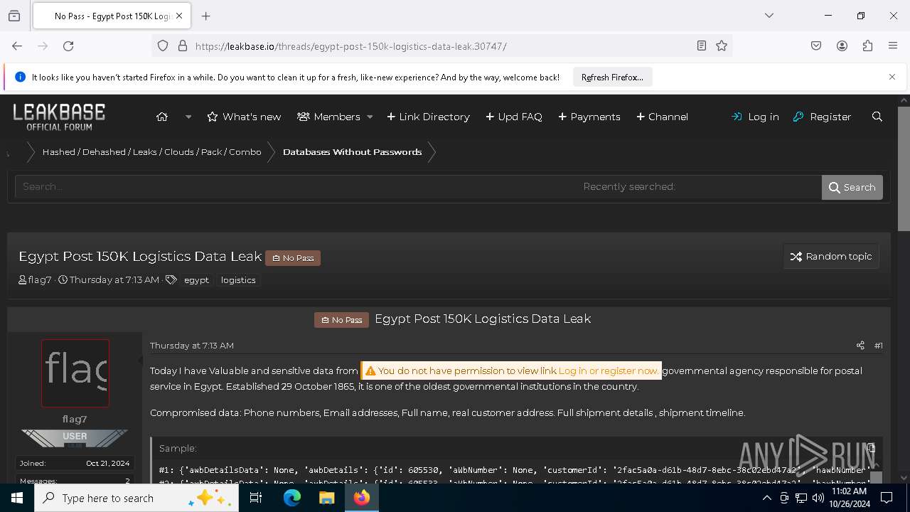Click the Refresh Firefox... button
The height and width of the screenshot is (512, 910).
(x=612, y=77)
